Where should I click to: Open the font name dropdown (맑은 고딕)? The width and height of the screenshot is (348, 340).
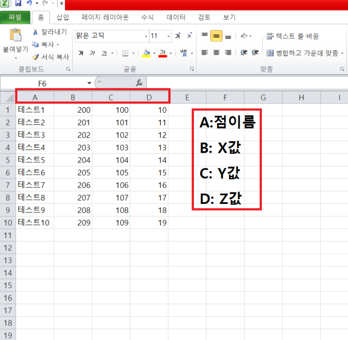[x=146, y=36]
